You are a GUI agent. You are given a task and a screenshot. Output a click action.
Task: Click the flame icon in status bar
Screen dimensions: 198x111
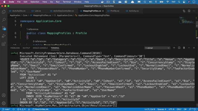(29, 109)
